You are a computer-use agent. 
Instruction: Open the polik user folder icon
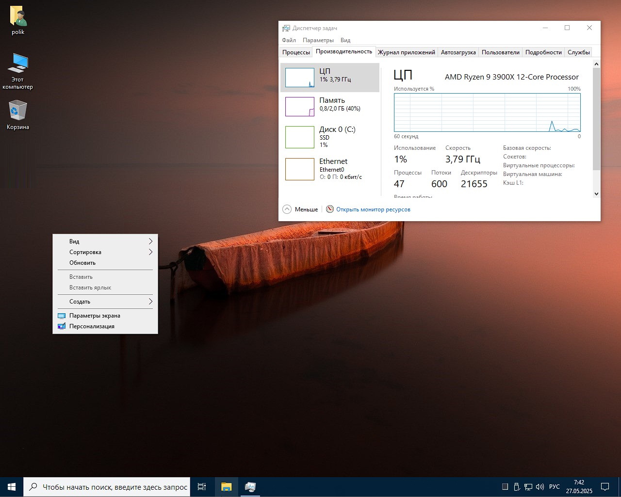pos(18,17)
